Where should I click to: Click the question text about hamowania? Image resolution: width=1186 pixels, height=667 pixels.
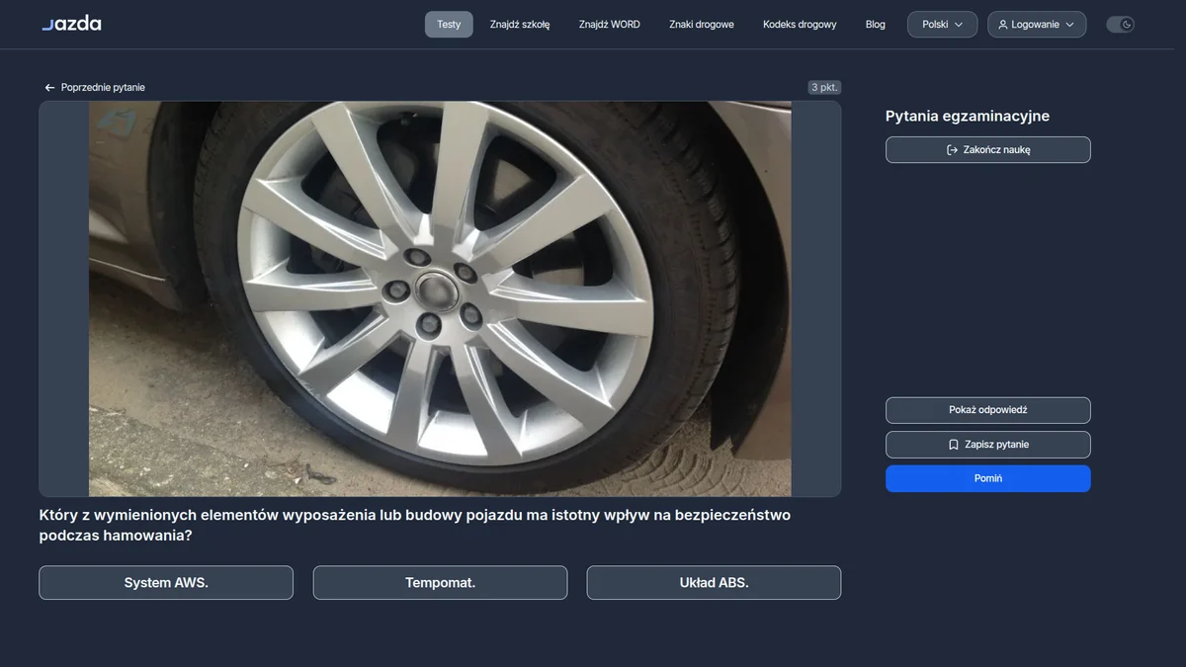tap(415, 525)
